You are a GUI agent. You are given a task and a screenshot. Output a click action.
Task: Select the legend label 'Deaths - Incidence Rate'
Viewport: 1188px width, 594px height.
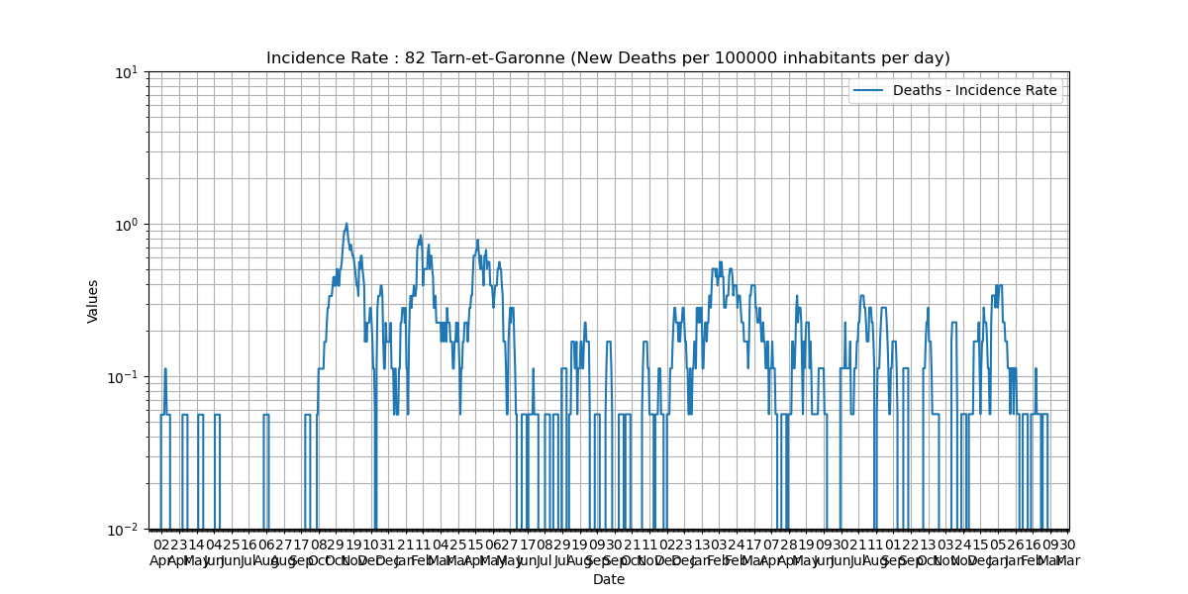point(975,91)
